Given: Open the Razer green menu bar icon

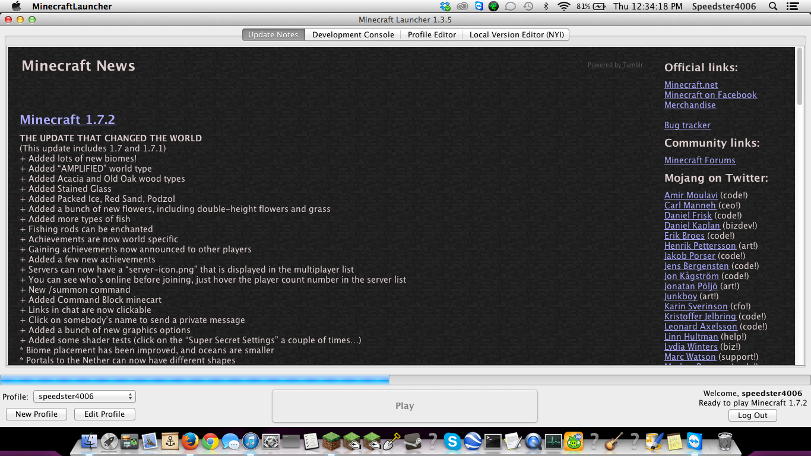Looking at the screenshot, I should (493, 7).
